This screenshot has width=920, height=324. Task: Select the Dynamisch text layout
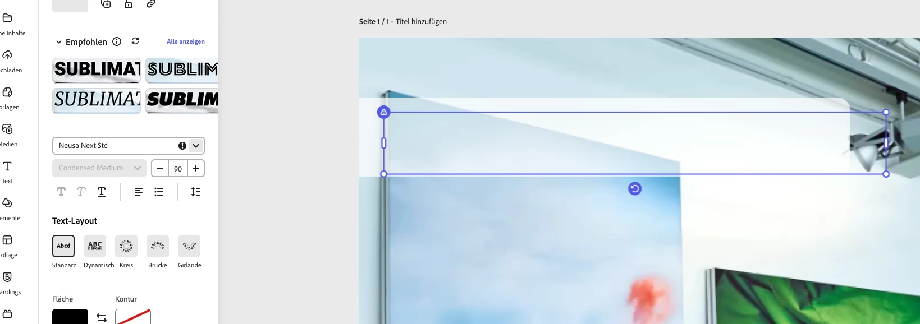click(x=95, y=246)
